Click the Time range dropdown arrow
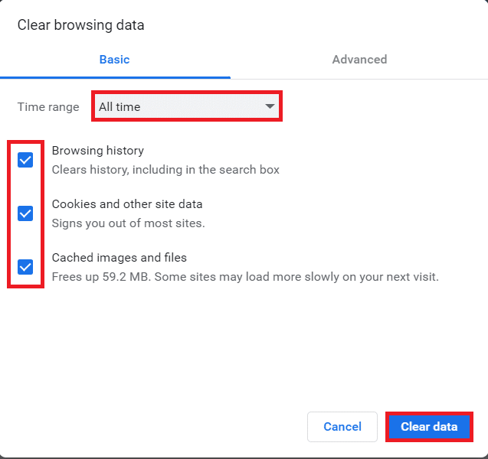This screenshot has width=488, height=459. pyautogui.click(x=270, y=107)
